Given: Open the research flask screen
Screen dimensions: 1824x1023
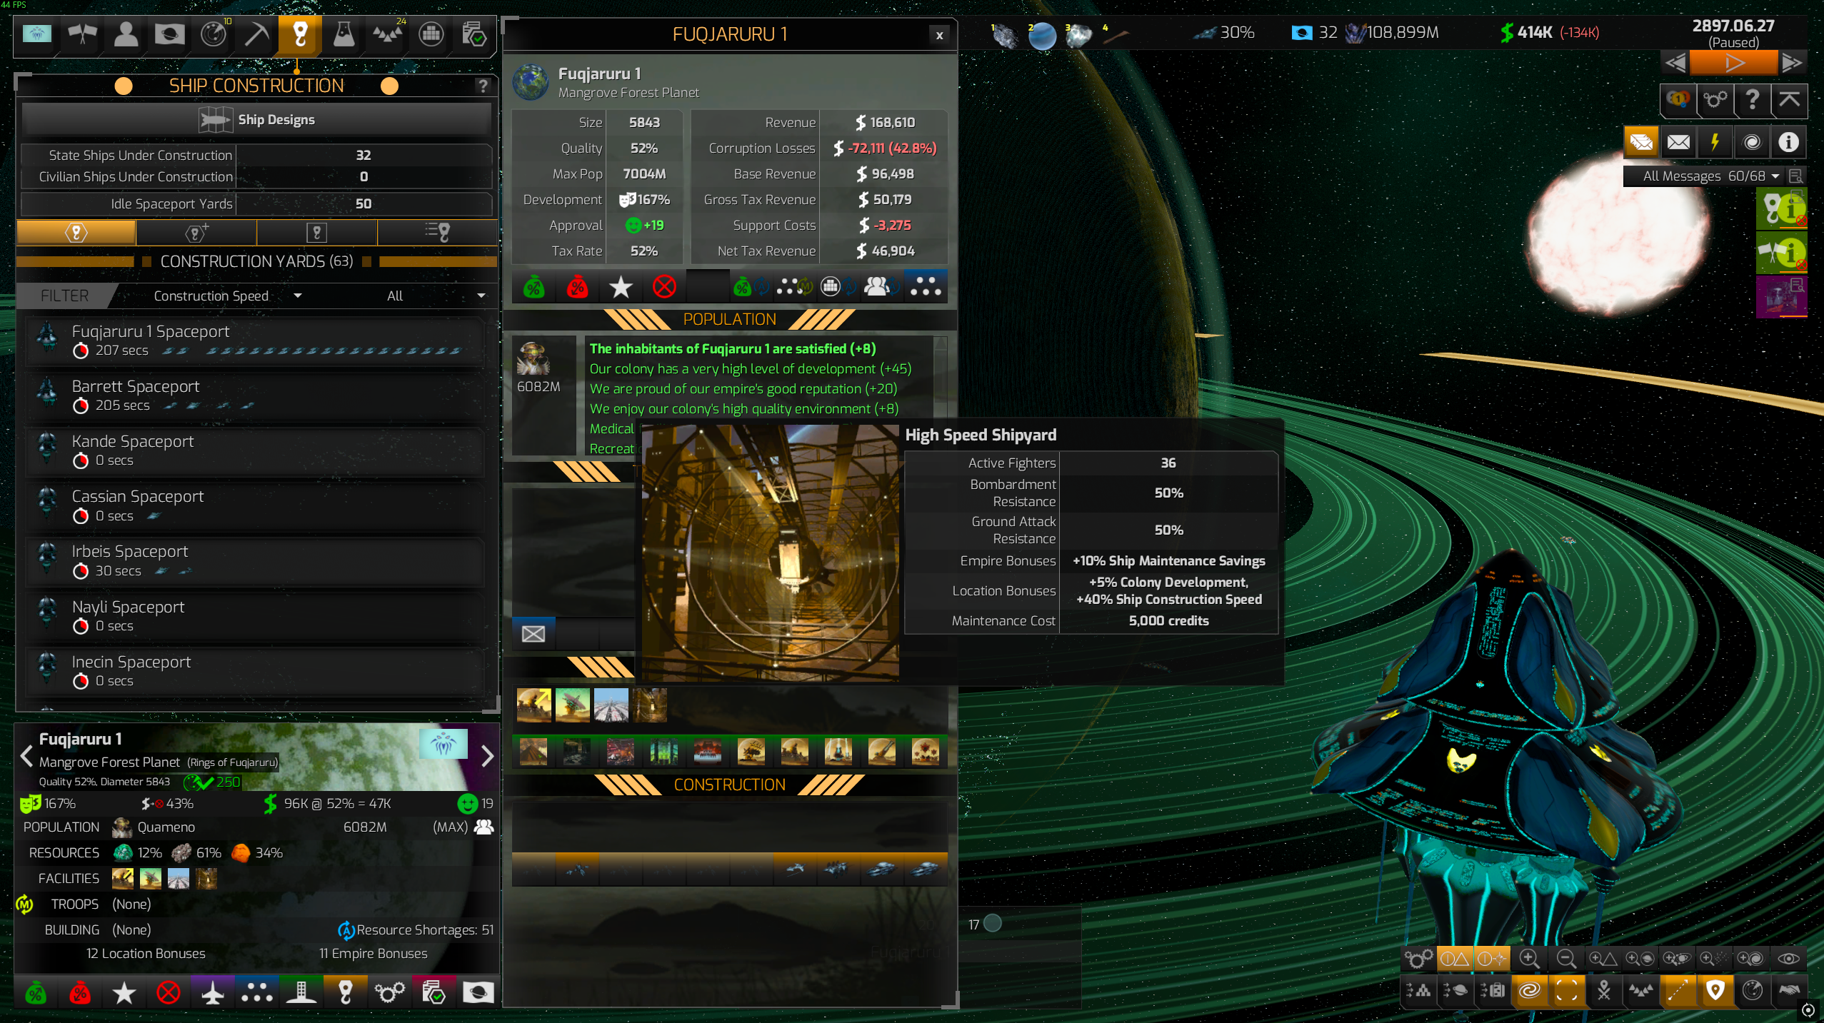Looking at the screenshot, I should tap(344, 34).
